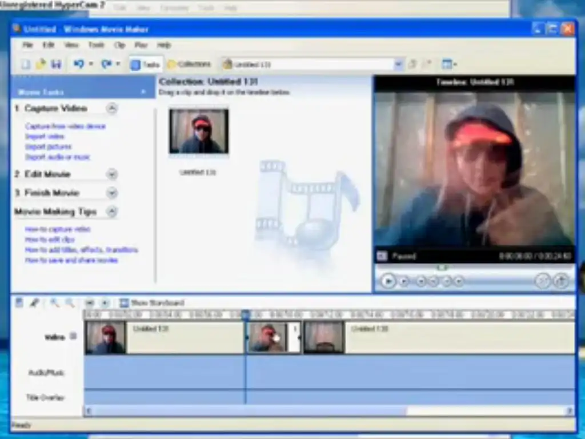Select the last Untitled clip on timeline
This screenshot has height=439, width=585.
(439, 337)
